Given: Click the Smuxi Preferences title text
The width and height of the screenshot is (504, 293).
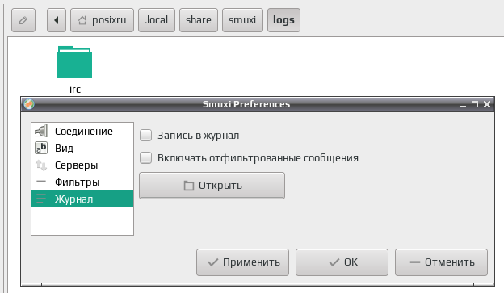Looking at the screenshot, I should click(x=246, y=104).
